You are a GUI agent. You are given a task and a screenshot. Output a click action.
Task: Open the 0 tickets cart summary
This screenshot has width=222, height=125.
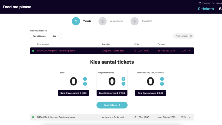[206, 9]
